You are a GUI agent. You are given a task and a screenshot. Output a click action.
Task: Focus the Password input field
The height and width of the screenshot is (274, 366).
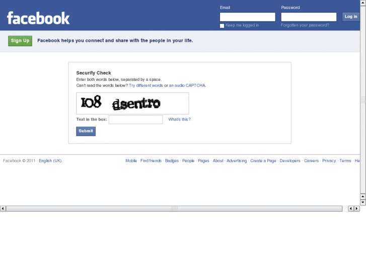tap(309, 17)
